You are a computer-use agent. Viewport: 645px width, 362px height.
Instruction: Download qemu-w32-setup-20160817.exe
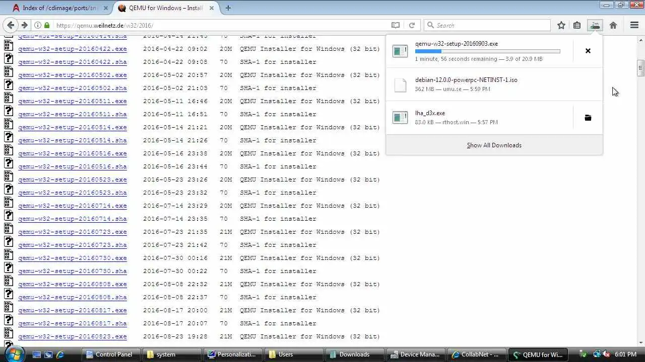(x=73, y=310)
